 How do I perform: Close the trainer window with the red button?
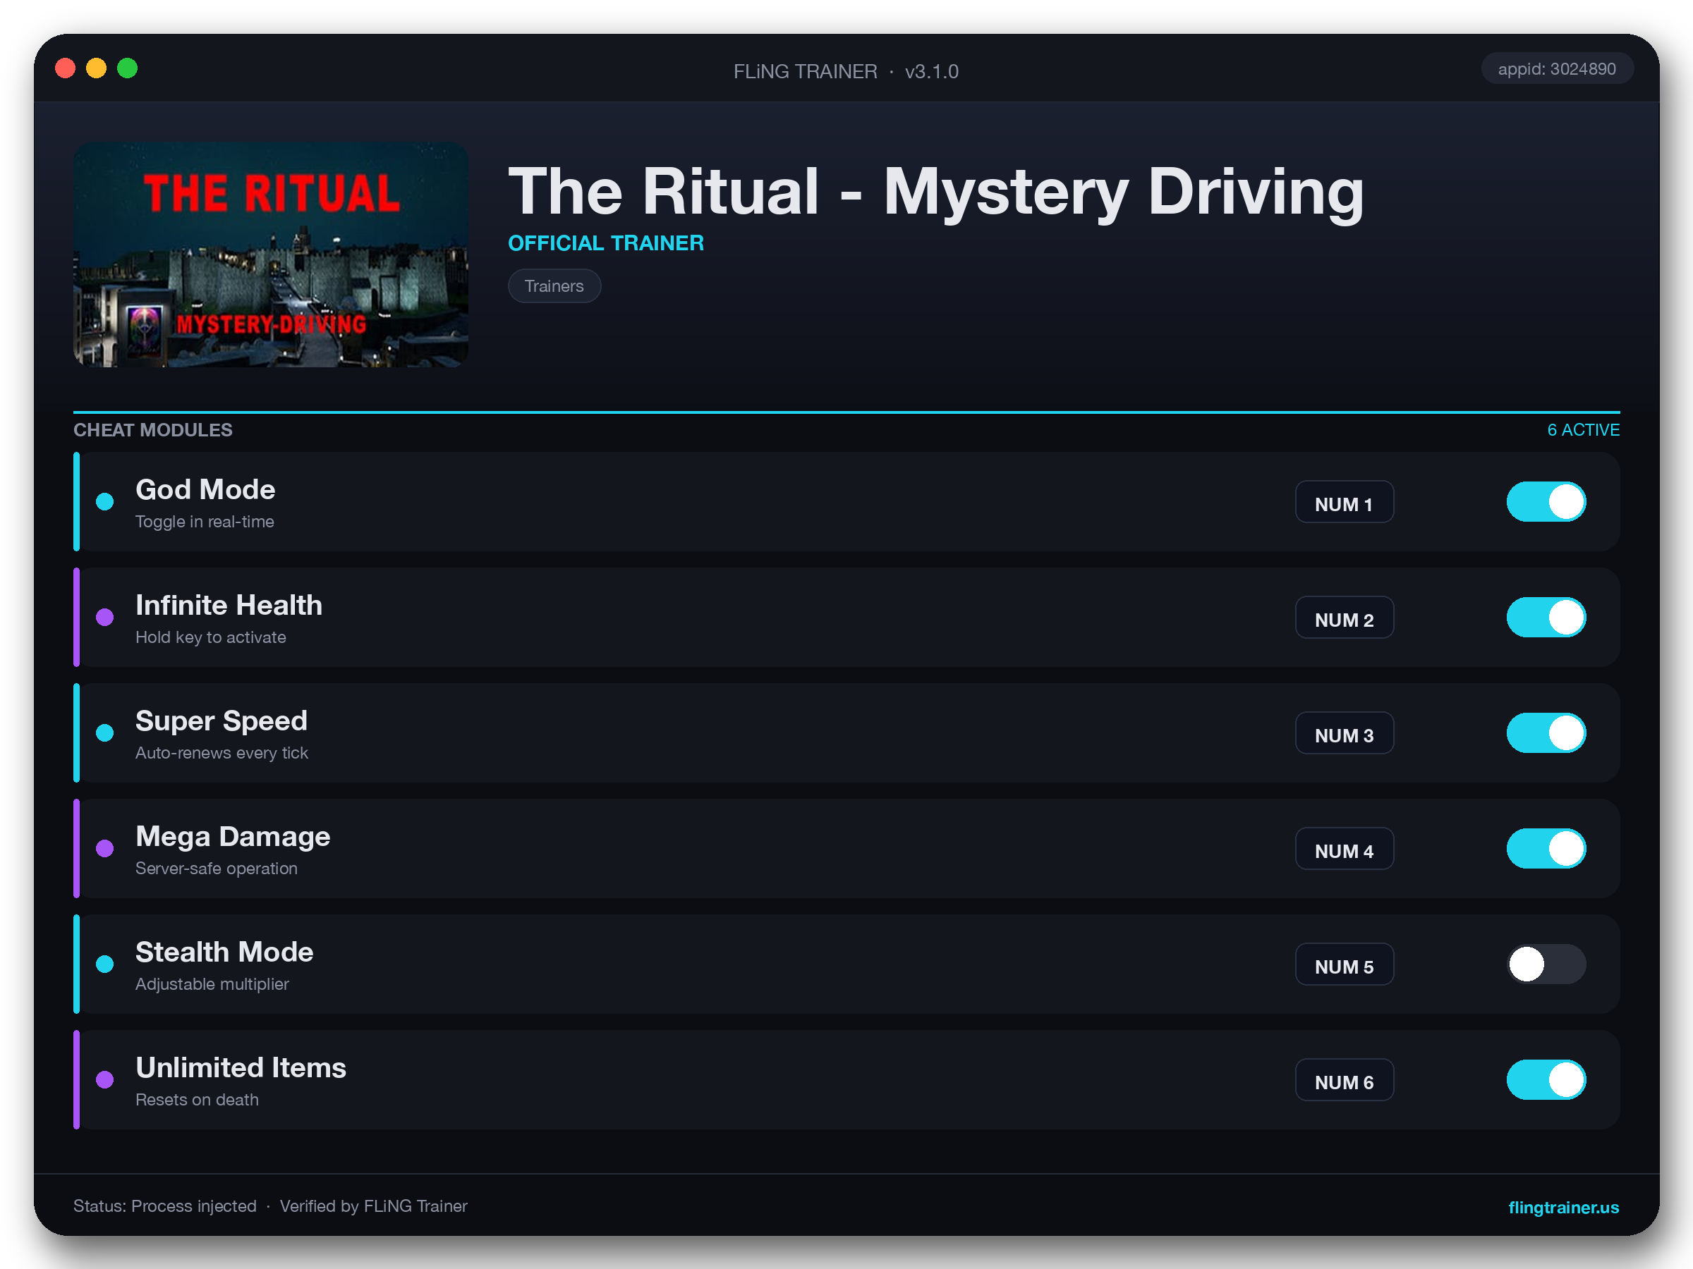tap(65, 68)
